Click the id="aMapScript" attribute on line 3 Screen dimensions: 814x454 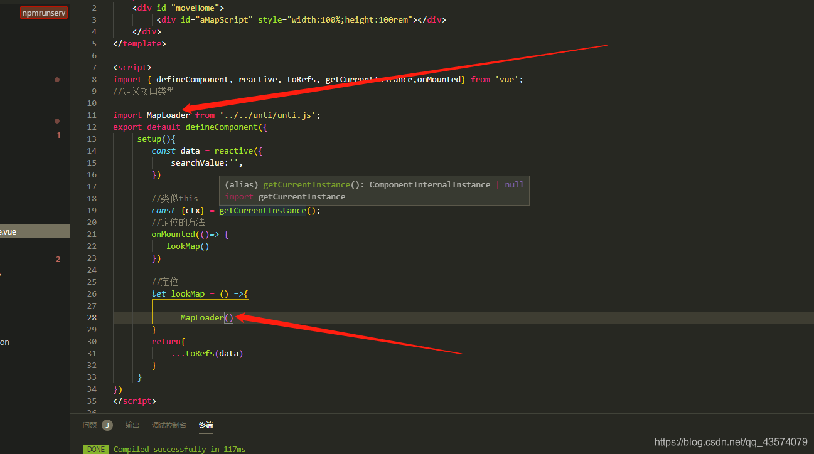(217, 20)
